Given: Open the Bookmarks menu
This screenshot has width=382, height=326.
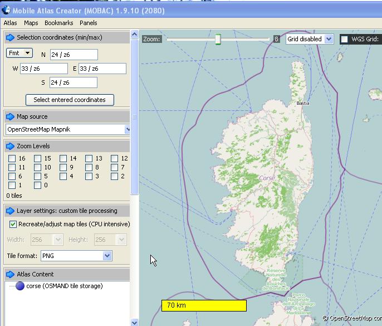Looking at the screenshot, I should pos(58,23).
